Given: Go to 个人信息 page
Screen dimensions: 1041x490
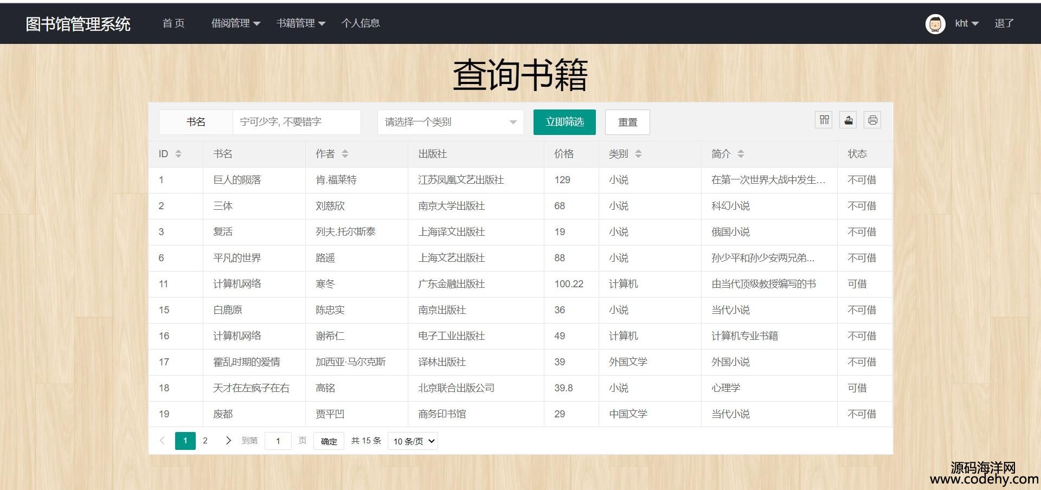Looking at the screenshot, I should click(361, 23).
